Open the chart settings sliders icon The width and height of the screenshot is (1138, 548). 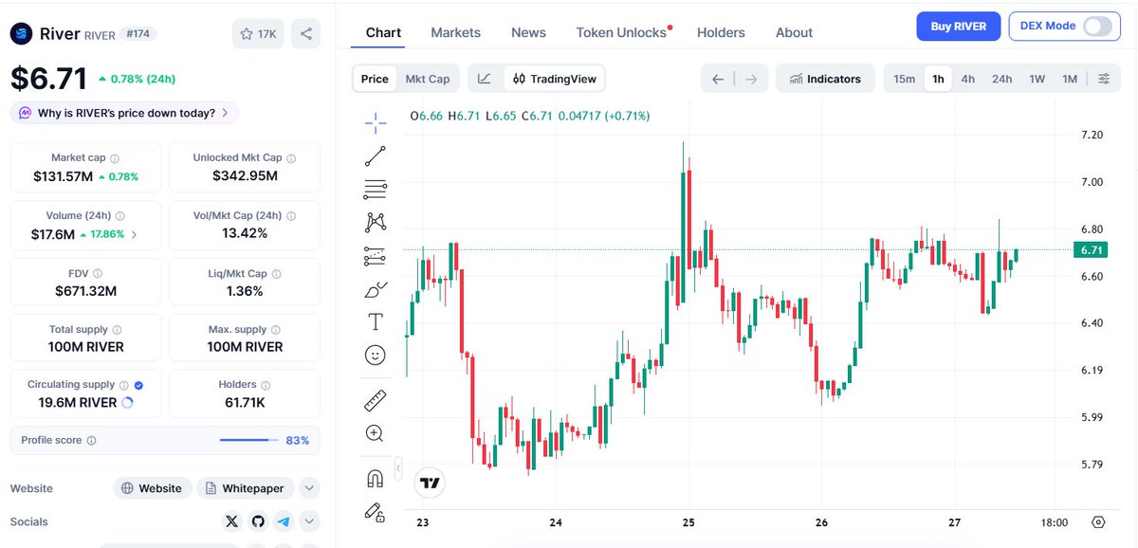[1104, 79]
